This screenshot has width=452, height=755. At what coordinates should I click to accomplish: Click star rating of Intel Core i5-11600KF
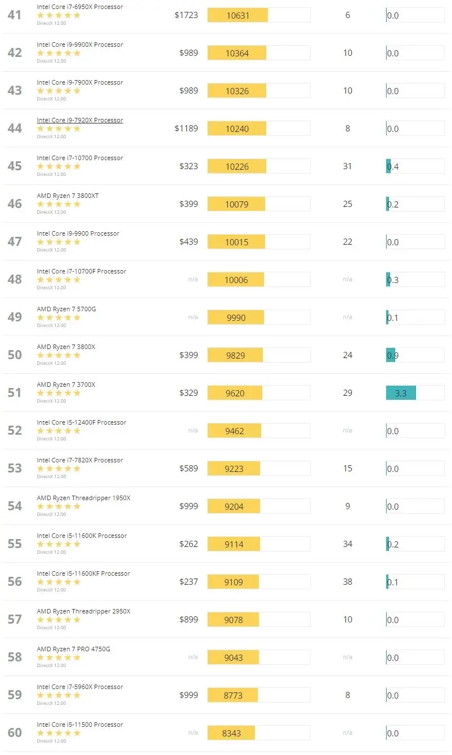click(59, 582)
